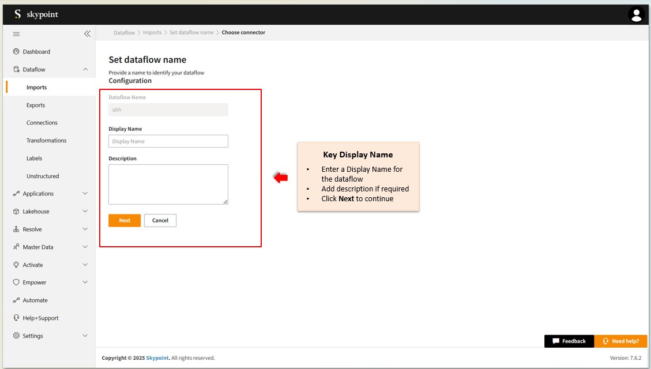The height and width of the screenshot is (369, 651).
Task: Click the Help+Support headset icon
Action: (16, 318)
